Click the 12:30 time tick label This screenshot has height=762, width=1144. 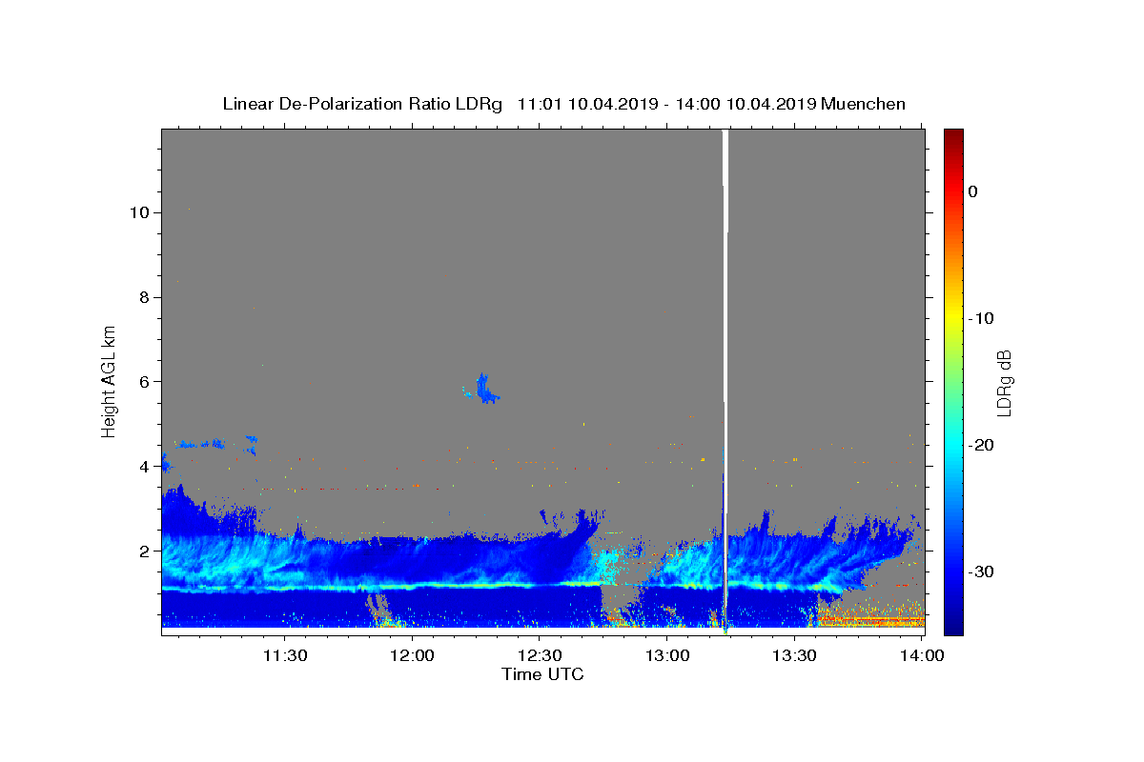tap(539, 655)
